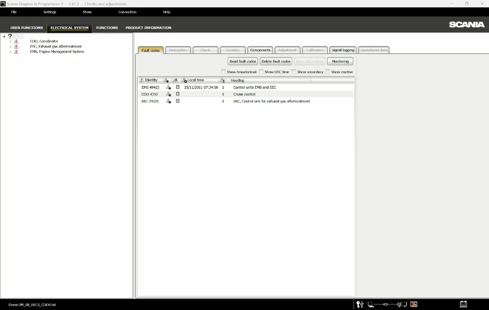This screenshot has height=310, width=489.
Task: Expand the COO, Coordinator tree item
Action: click(x=10, y=41)
